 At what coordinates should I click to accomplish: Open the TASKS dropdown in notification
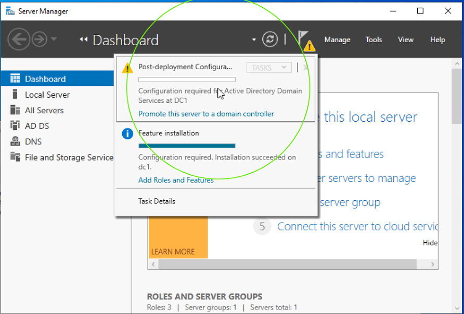(x=269, y=68)
